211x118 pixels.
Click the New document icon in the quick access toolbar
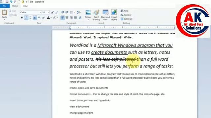tap(19, 2)
